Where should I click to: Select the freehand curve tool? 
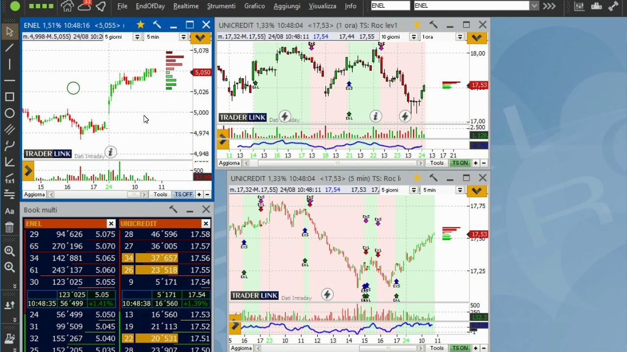pyautogui.click(x=9, y=146)
